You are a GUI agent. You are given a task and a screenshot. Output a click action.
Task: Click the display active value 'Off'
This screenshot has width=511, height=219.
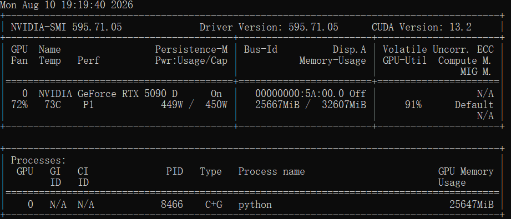[357, 94]
